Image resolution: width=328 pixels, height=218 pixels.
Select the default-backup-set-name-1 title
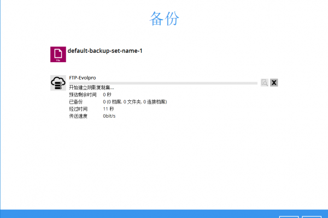(105, 51)
